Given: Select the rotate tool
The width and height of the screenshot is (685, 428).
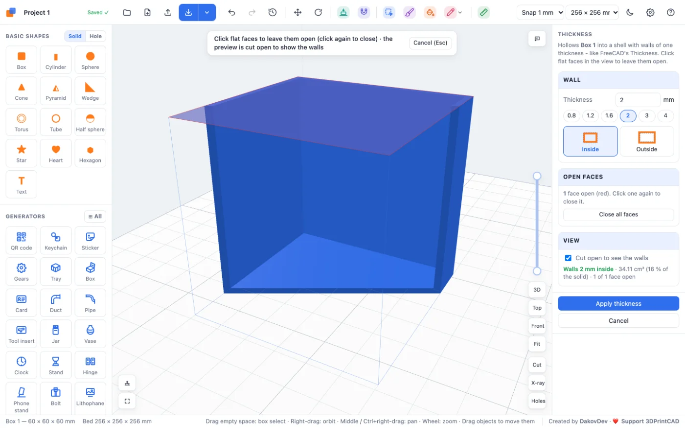Looking at the screenshot, I should tap(318, 12).
